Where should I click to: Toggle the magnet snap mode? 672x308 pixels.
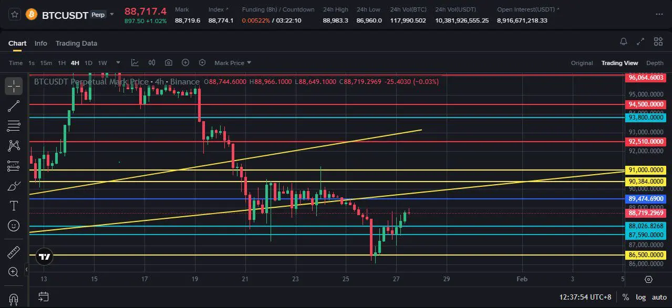tap(14, 299)
